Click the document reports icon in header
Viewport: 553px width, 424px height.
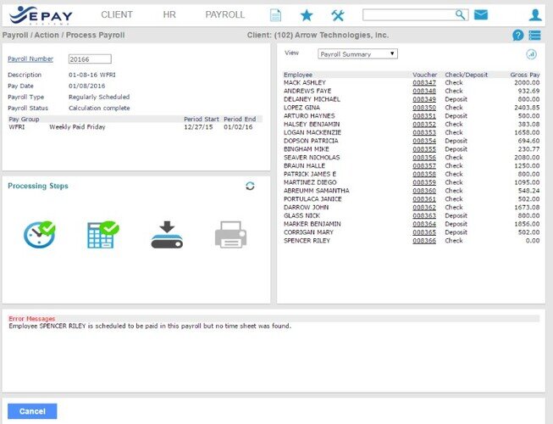(275, 15)
